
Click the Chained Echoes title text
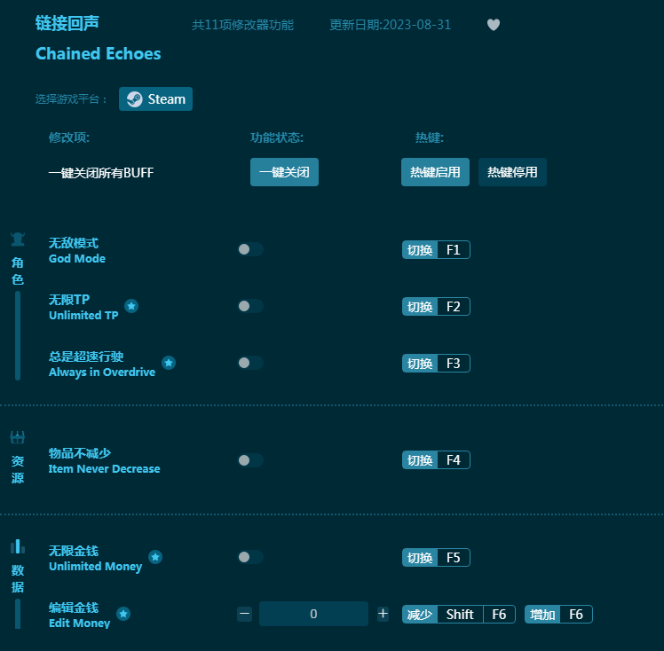99,54
